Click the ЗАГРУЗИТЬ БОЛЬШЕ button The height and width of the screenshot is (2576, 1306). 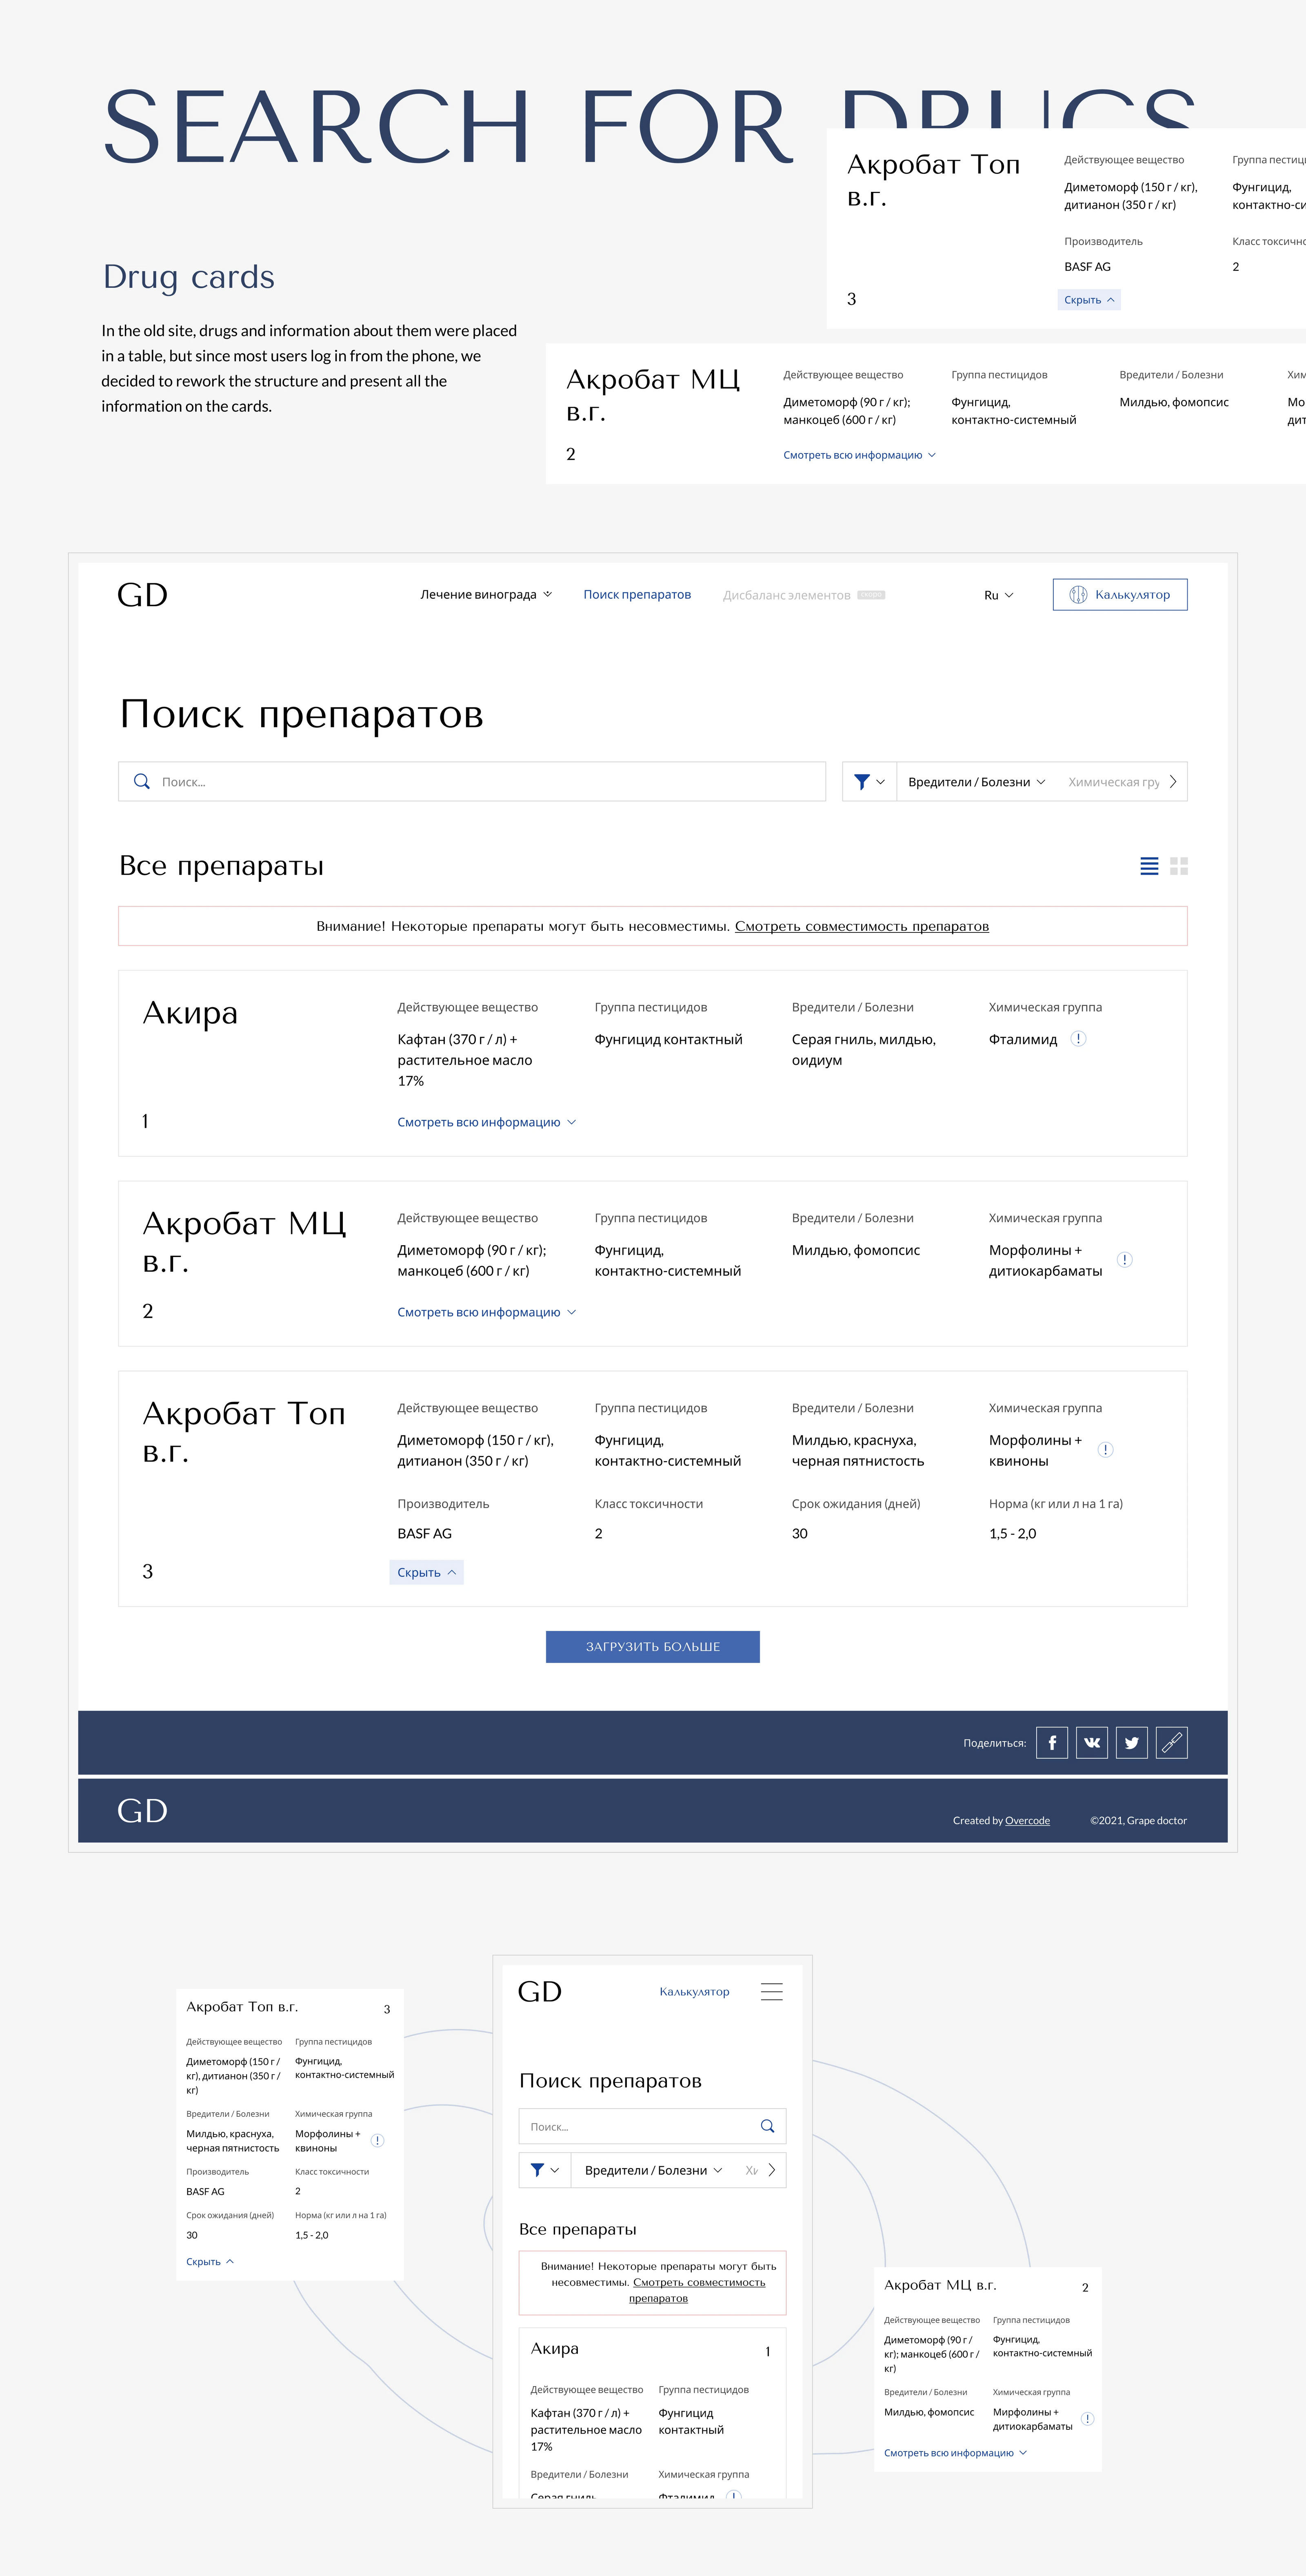click(x=652, y=1647)
